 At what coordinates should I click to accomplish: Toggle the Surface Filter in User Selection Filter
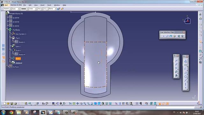(171, 36)
